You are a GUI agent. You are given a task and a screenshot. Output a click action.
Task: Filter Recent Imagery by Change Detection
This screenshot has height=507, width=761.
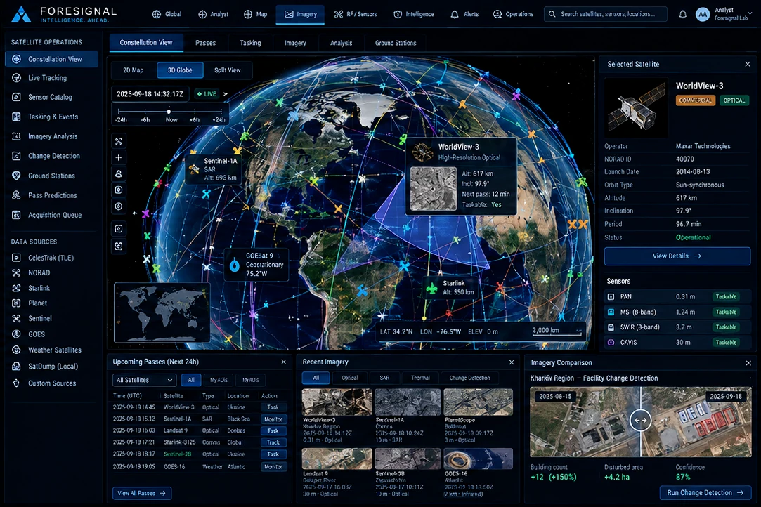[x=469, y=378]
